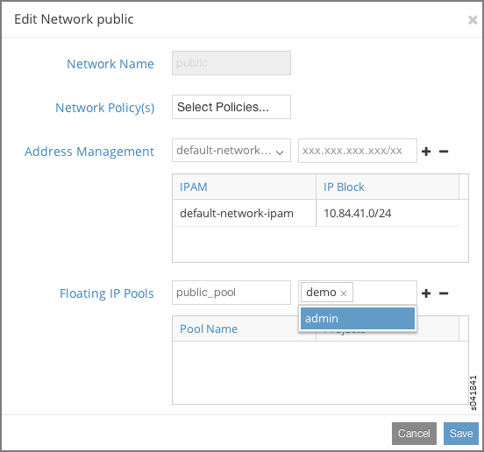Select the 10.84.41.0/24 IP block cell

pos(388,213)
